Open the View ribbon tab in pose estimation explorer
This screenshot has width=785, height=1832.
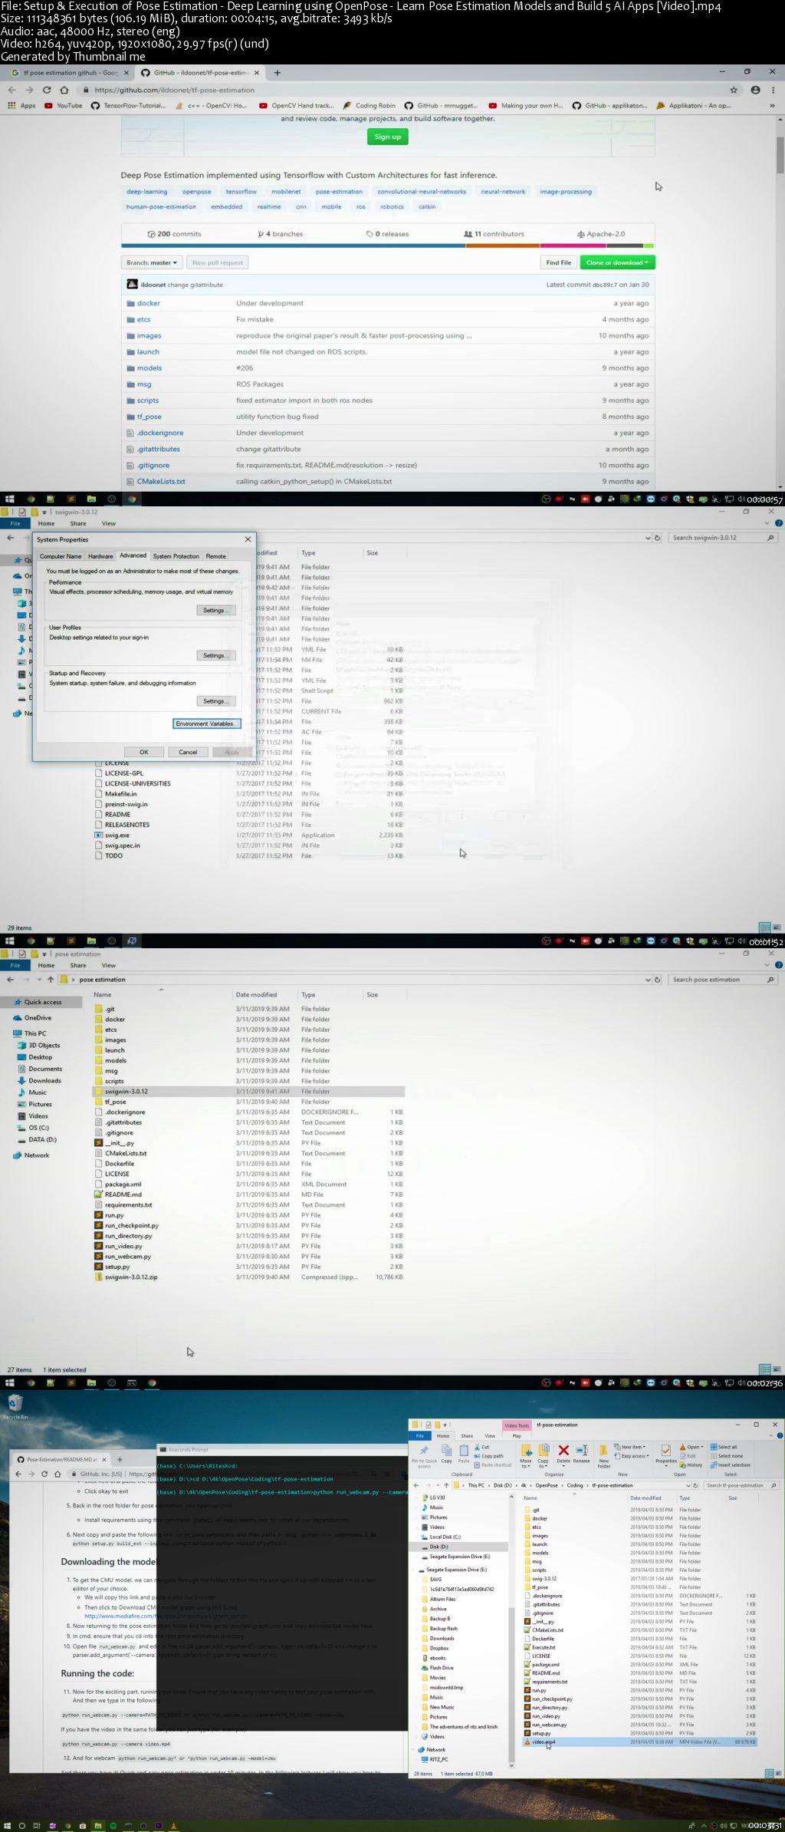109,965
